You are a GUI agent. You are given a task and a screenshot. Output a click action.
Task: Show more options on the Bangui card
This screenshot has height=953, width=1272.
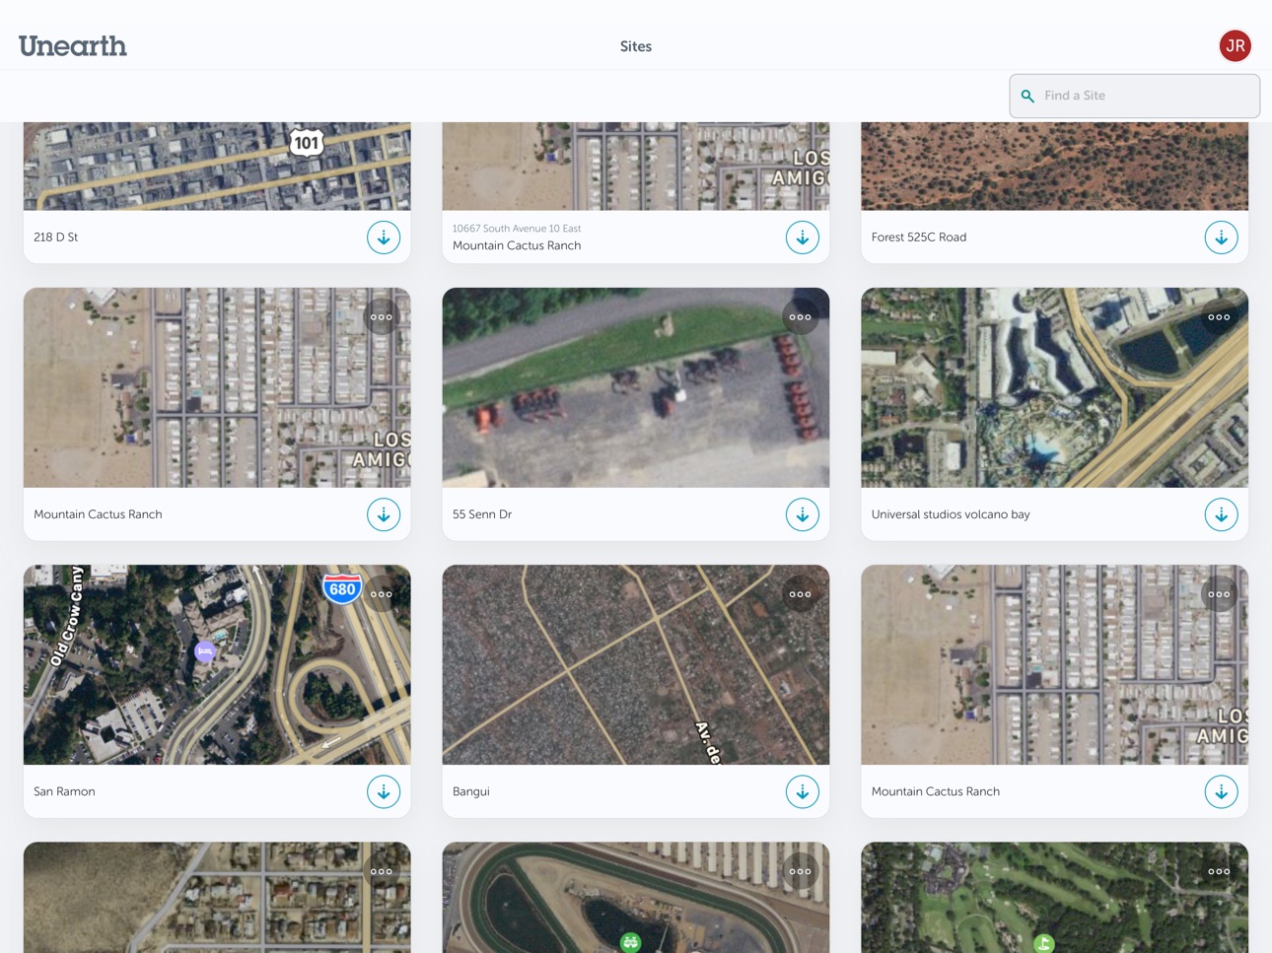click(x=800, y=594)
